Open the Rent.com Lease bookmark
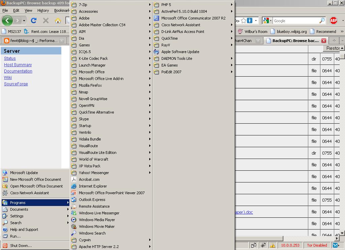This screenshot has height=250, width=345. (46, 31)
